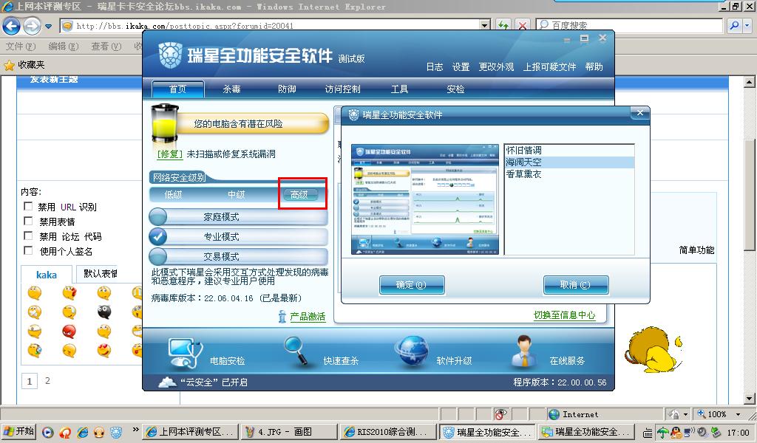Click IE refresh button
Viewport: 757px width, 443px height.
tap(503, 26)
